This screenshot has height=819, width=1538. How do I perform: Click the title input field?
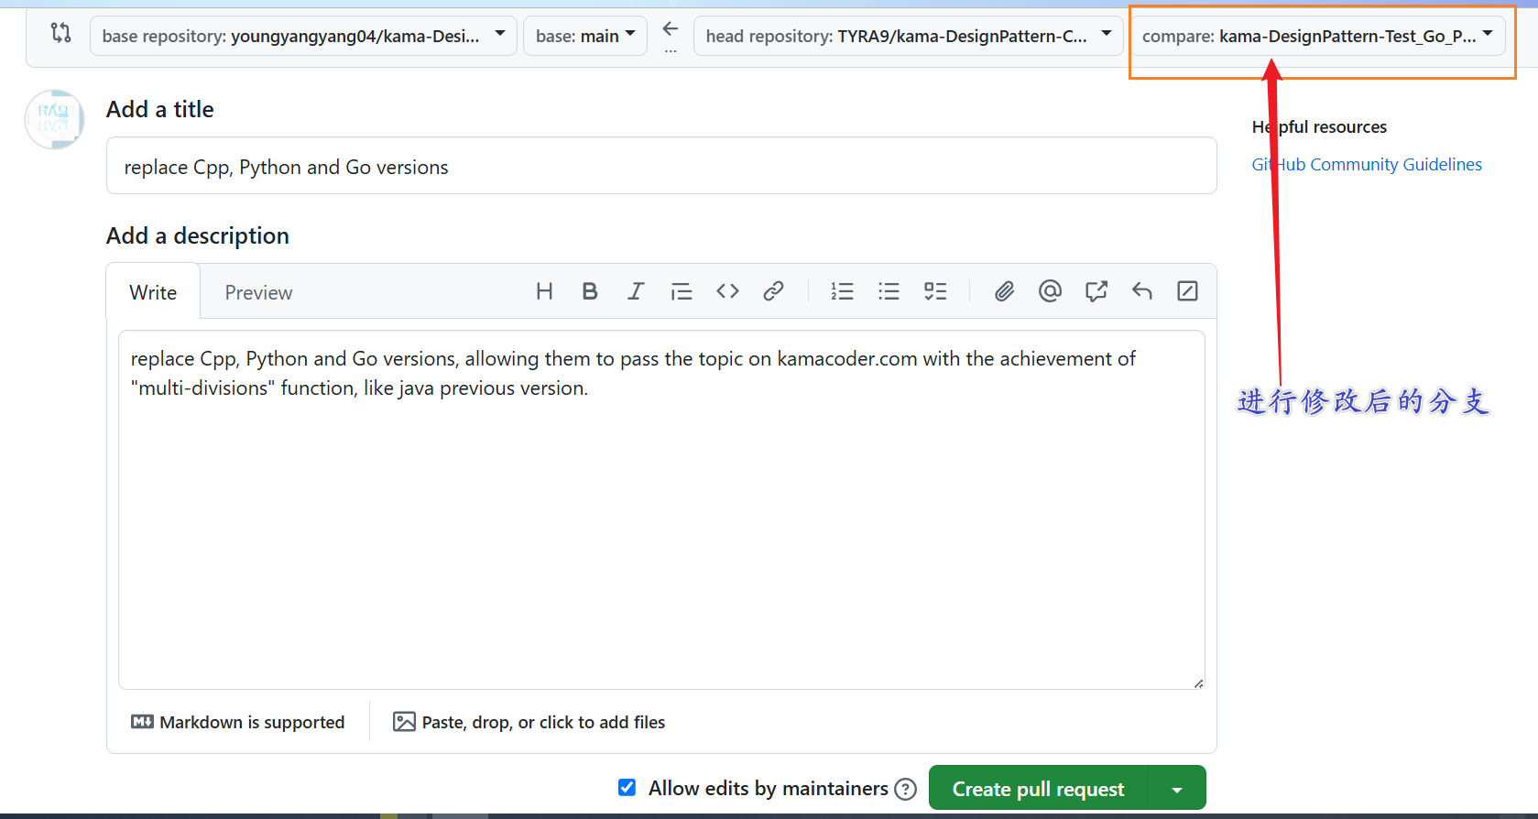661,166
